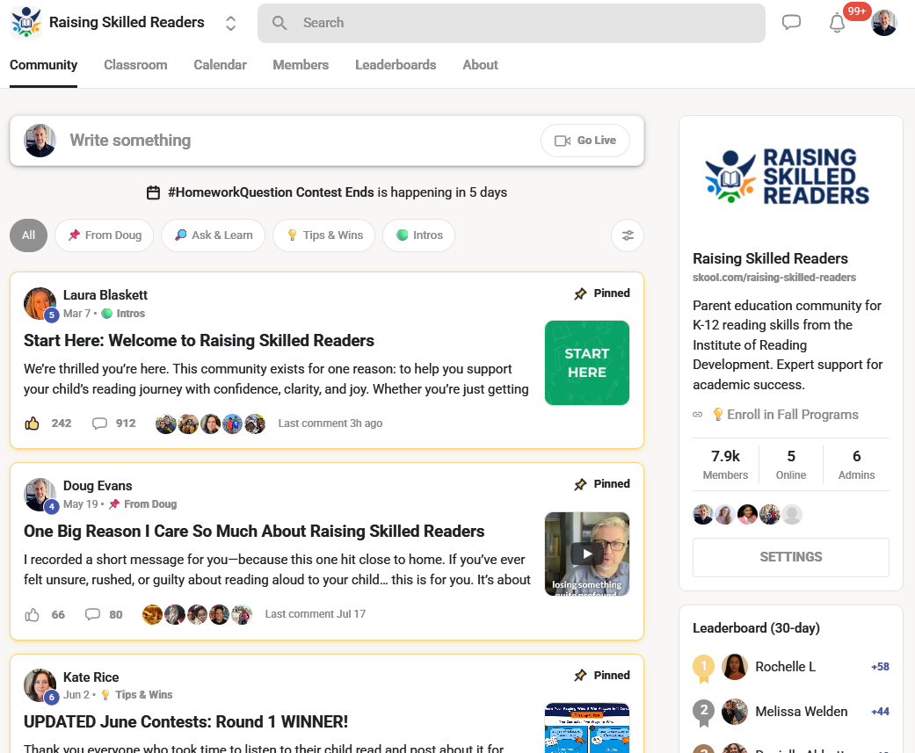This screenshot has height=753, width=915.
Task: Open the Leaderboards tab
Action: coord(396,65)
